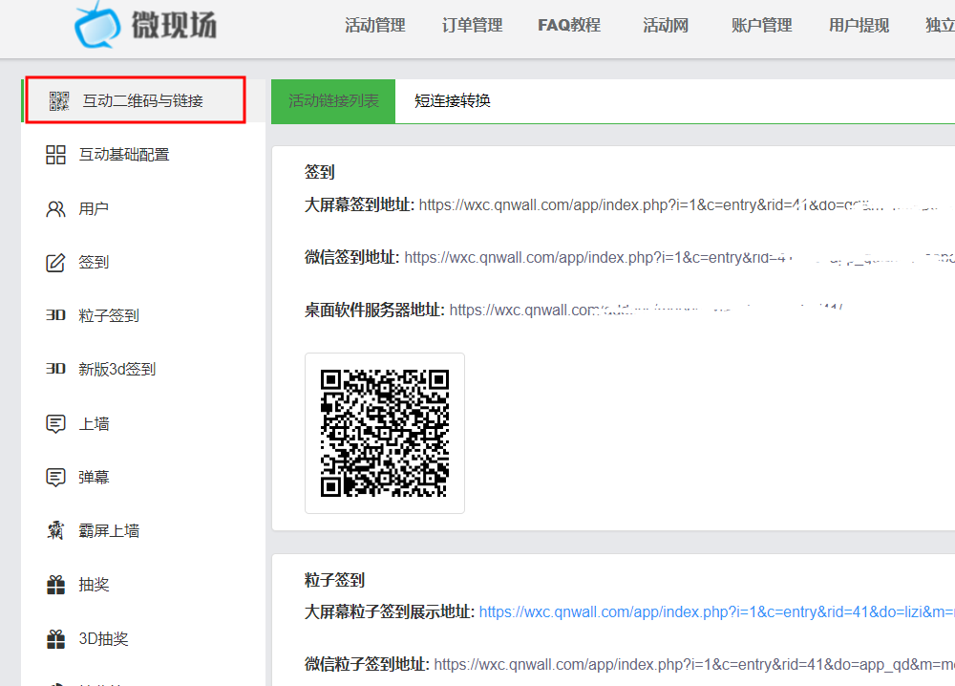Click the 签到 QR code image
This screenshot has width=955, height=686.
[385, 433]
